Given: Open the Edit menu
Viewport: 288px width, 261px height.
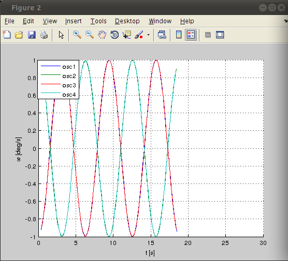Looking at the screenshot, I should [28, 21].
